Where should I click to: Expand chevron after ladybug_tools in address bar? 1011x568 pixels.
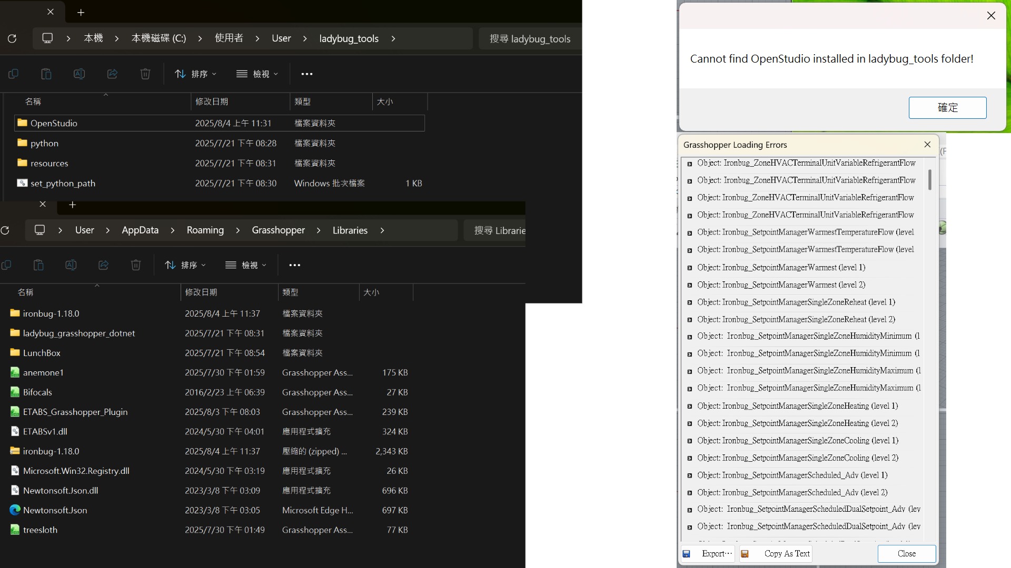pos(393,38)
